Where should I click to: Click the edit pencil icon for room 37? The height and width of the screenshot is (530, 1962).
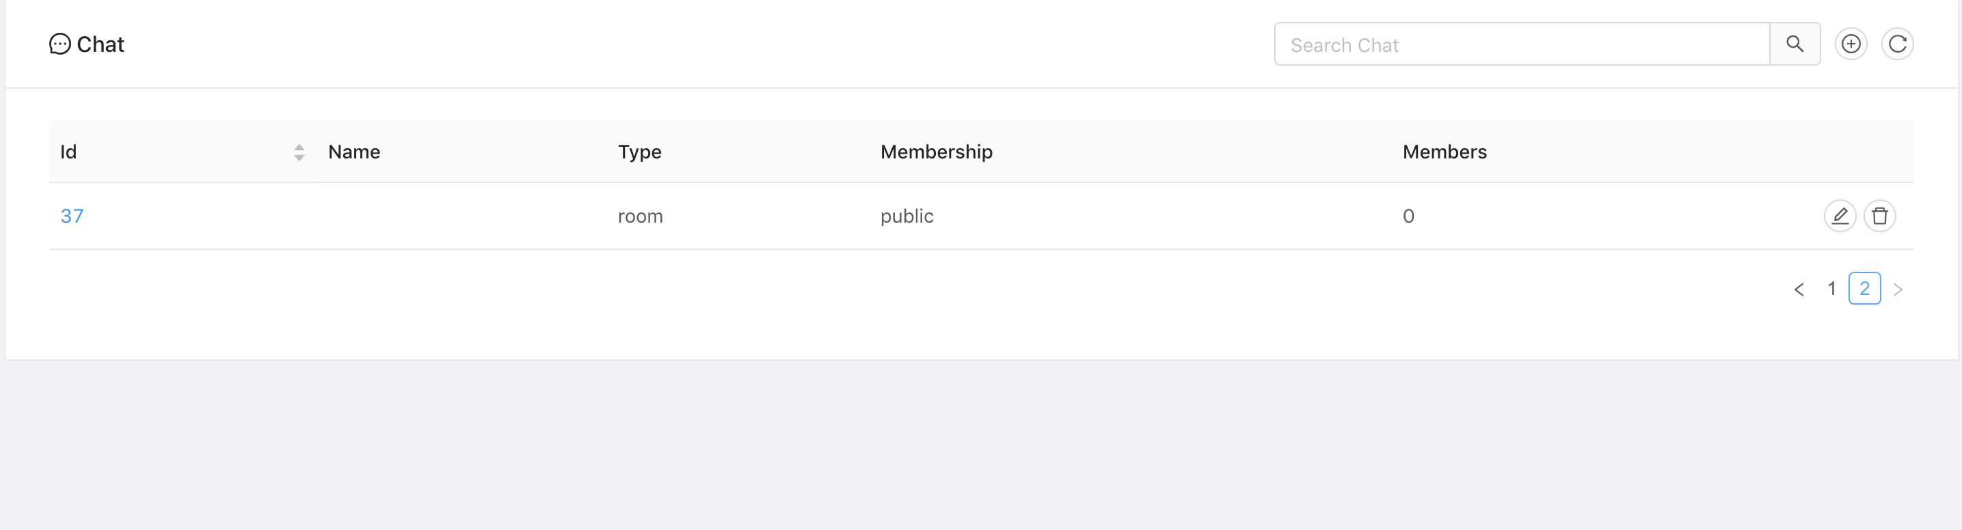pyautogui.click(x=1841, y=216)
